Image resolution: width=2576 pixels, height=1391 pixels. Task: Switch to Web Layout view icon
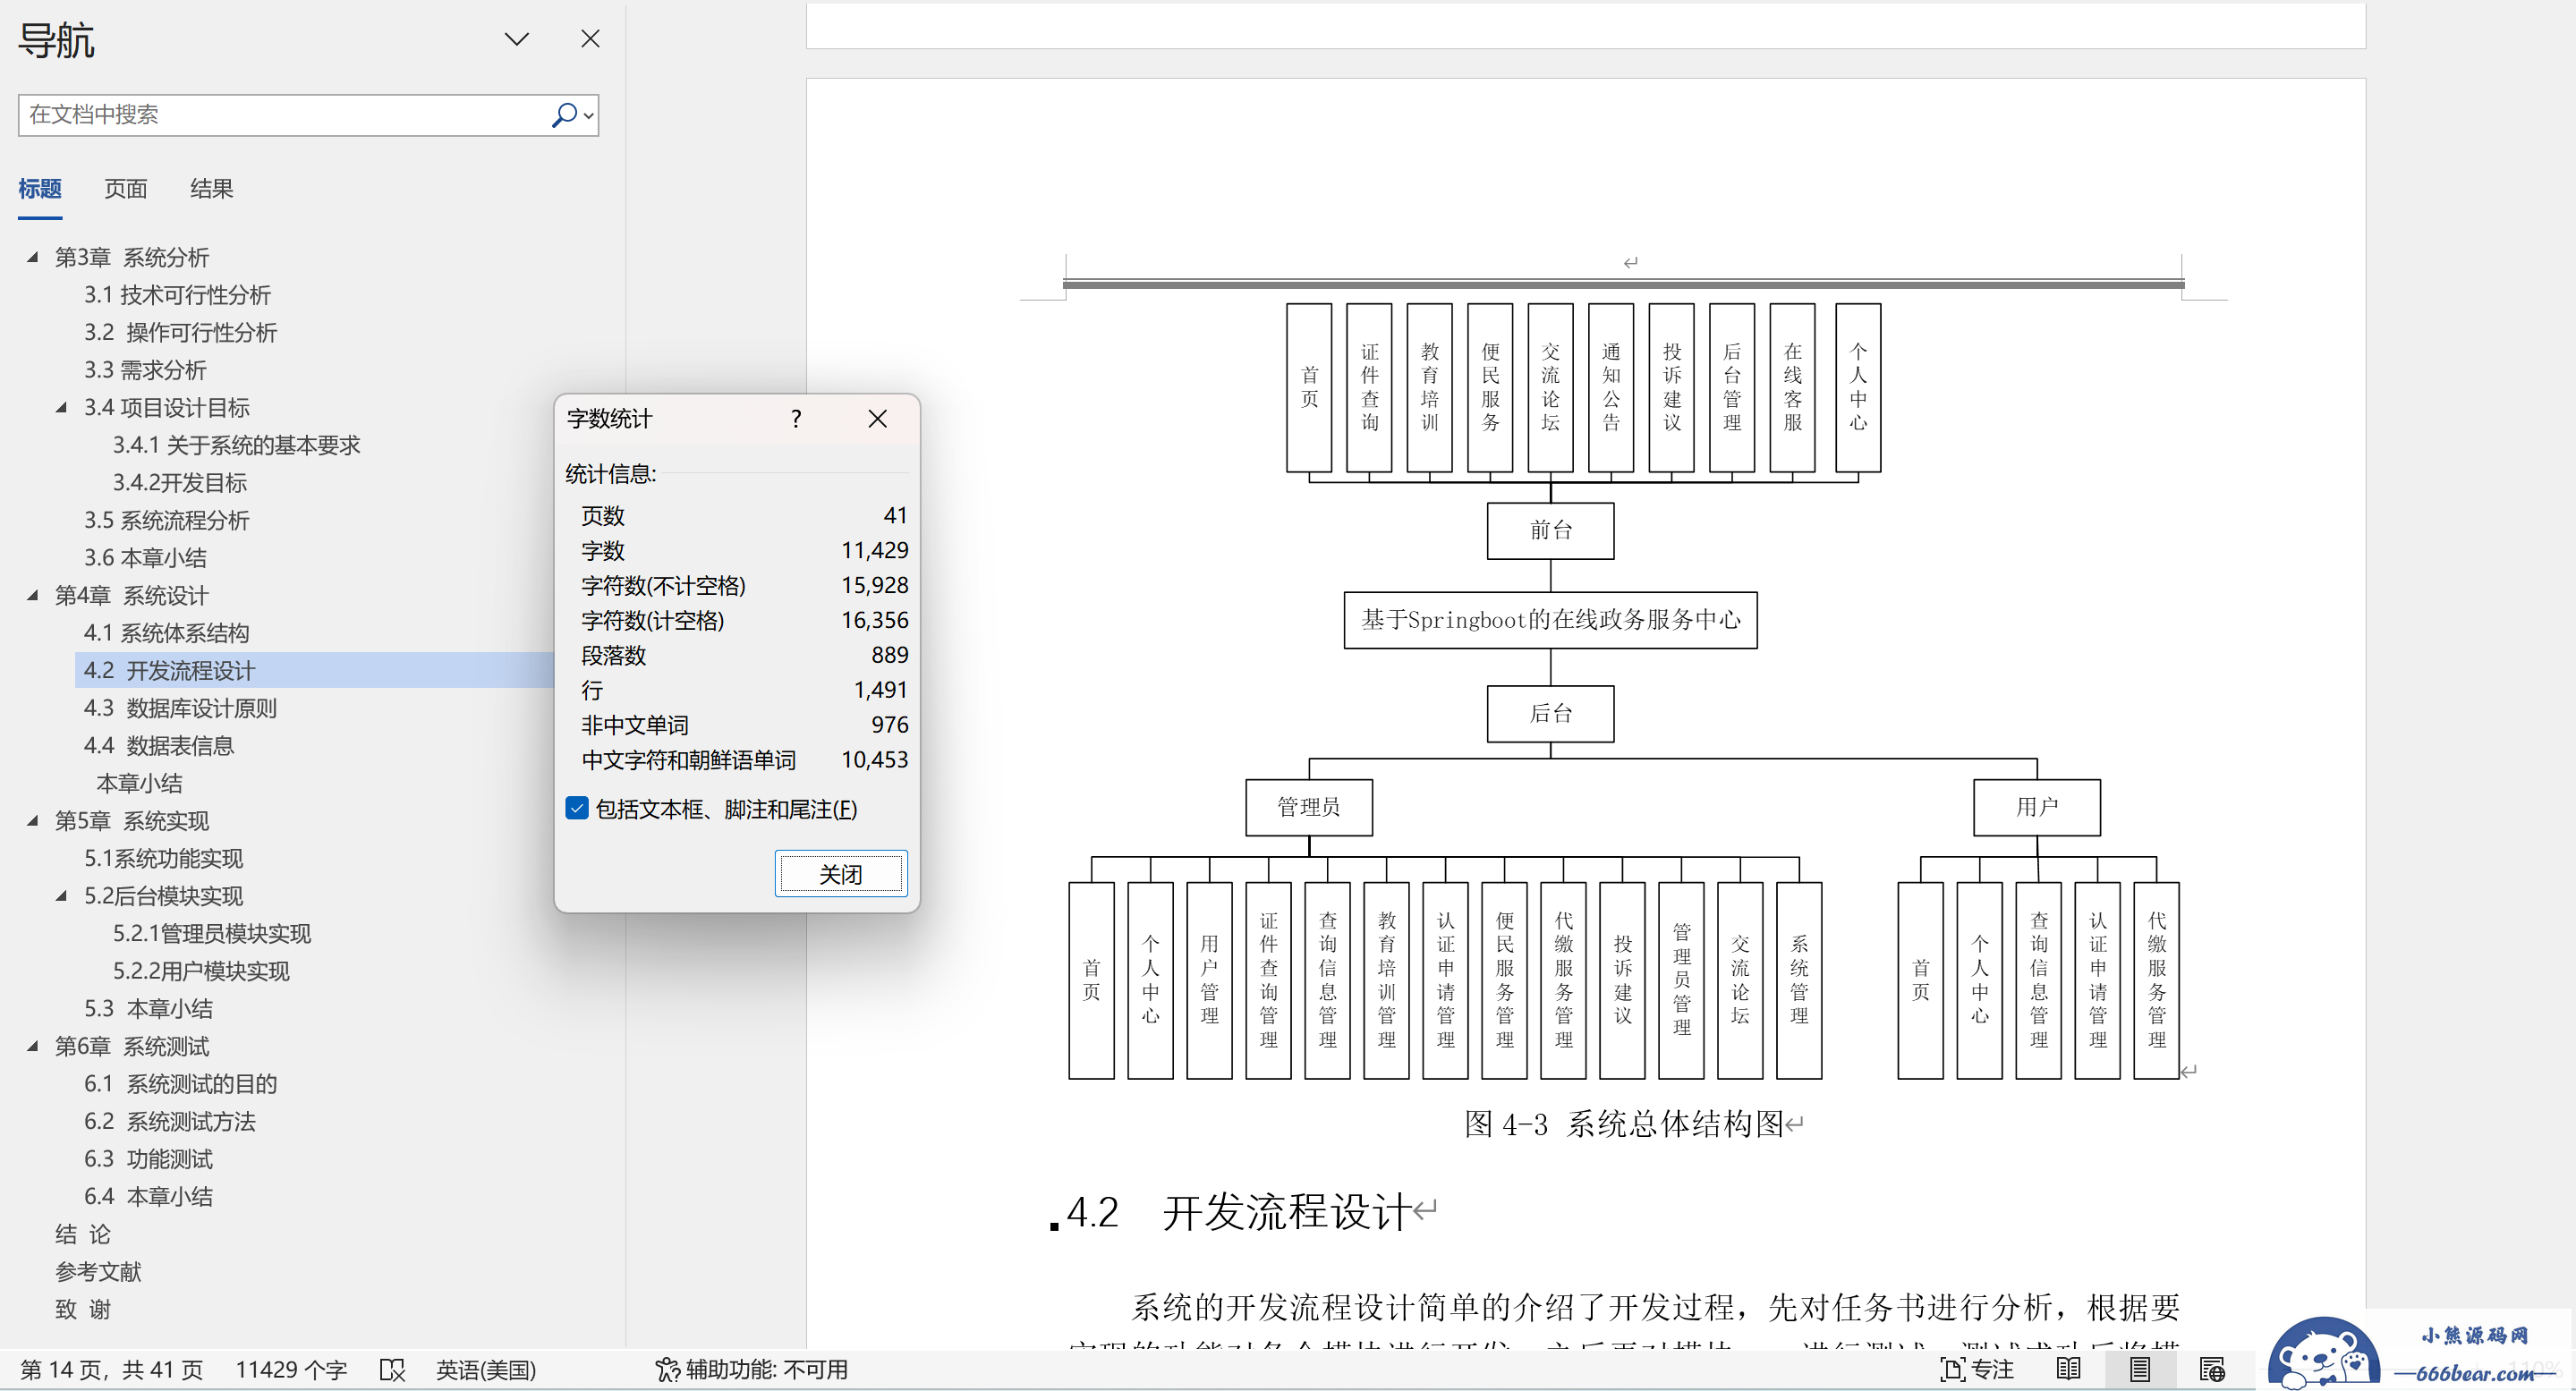2211,1369
